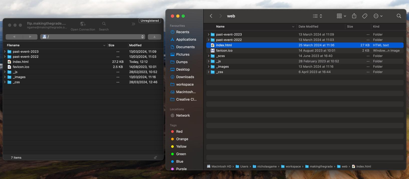Image resolution: width=409 pixels, height=179 pixels.
Task: Open Recents in Finder sidebar
Action: point(183,32)
